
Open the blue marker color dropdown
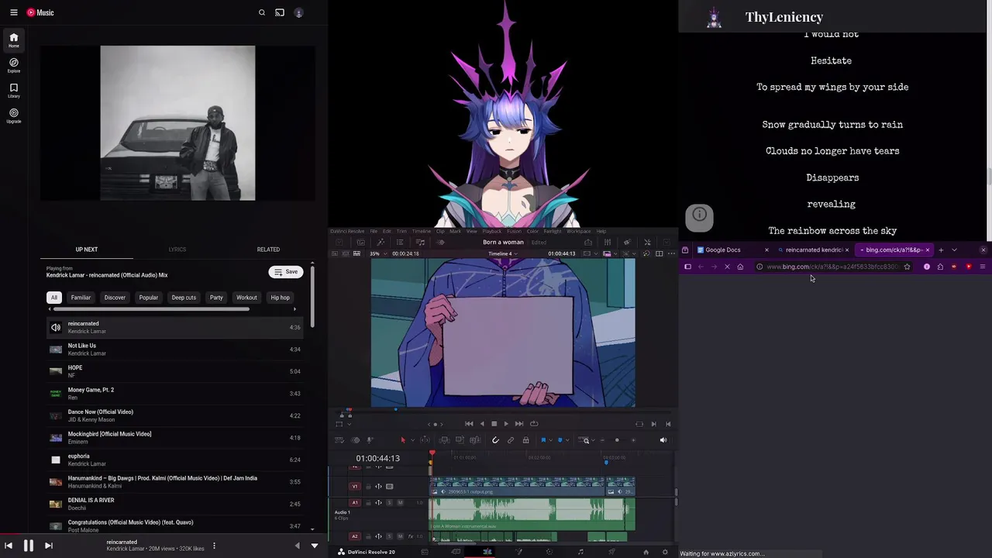point(567,440)
